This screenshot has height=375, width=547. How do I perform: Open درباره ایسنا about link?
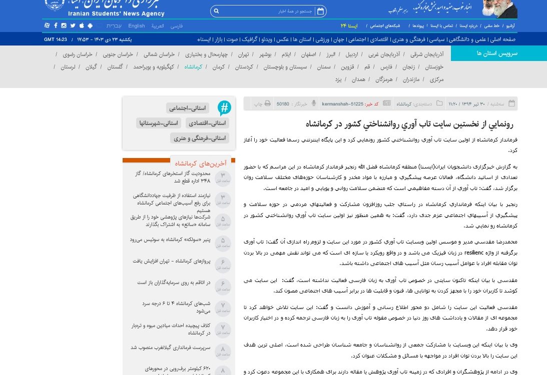click(x=468, y=26)
